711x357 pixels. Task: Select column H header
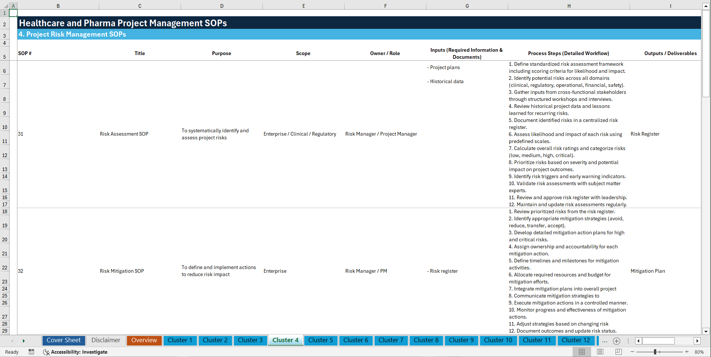point(569,6)
